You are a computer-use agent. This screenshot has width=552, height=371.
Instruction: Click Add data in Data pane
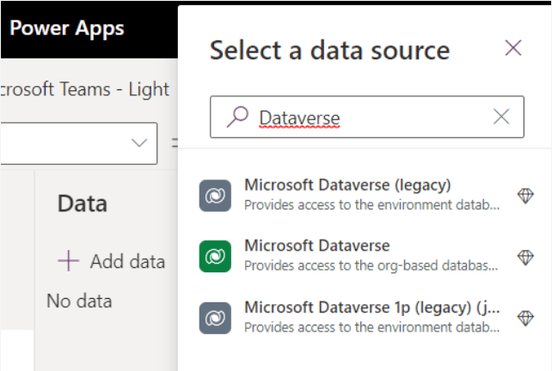(111, 261)
